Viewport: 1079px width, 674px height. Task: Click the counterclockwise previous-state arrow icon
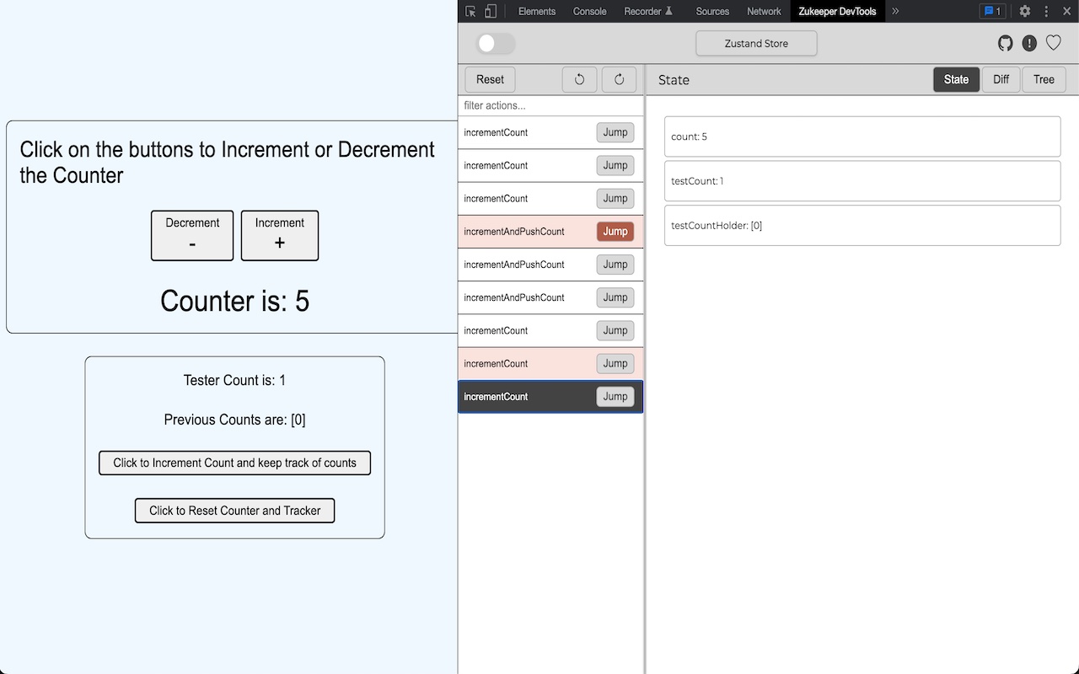pyautogui.click(x=579, y=79)
